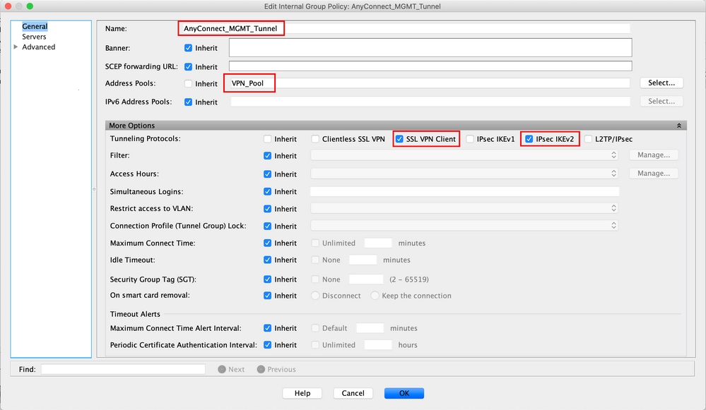Image resolution: width=706 pixels, height=410 pixels.
Task: Click Connect Time Alert Interval minutes field
Action: pyautogui.click(x=370, y=328)
